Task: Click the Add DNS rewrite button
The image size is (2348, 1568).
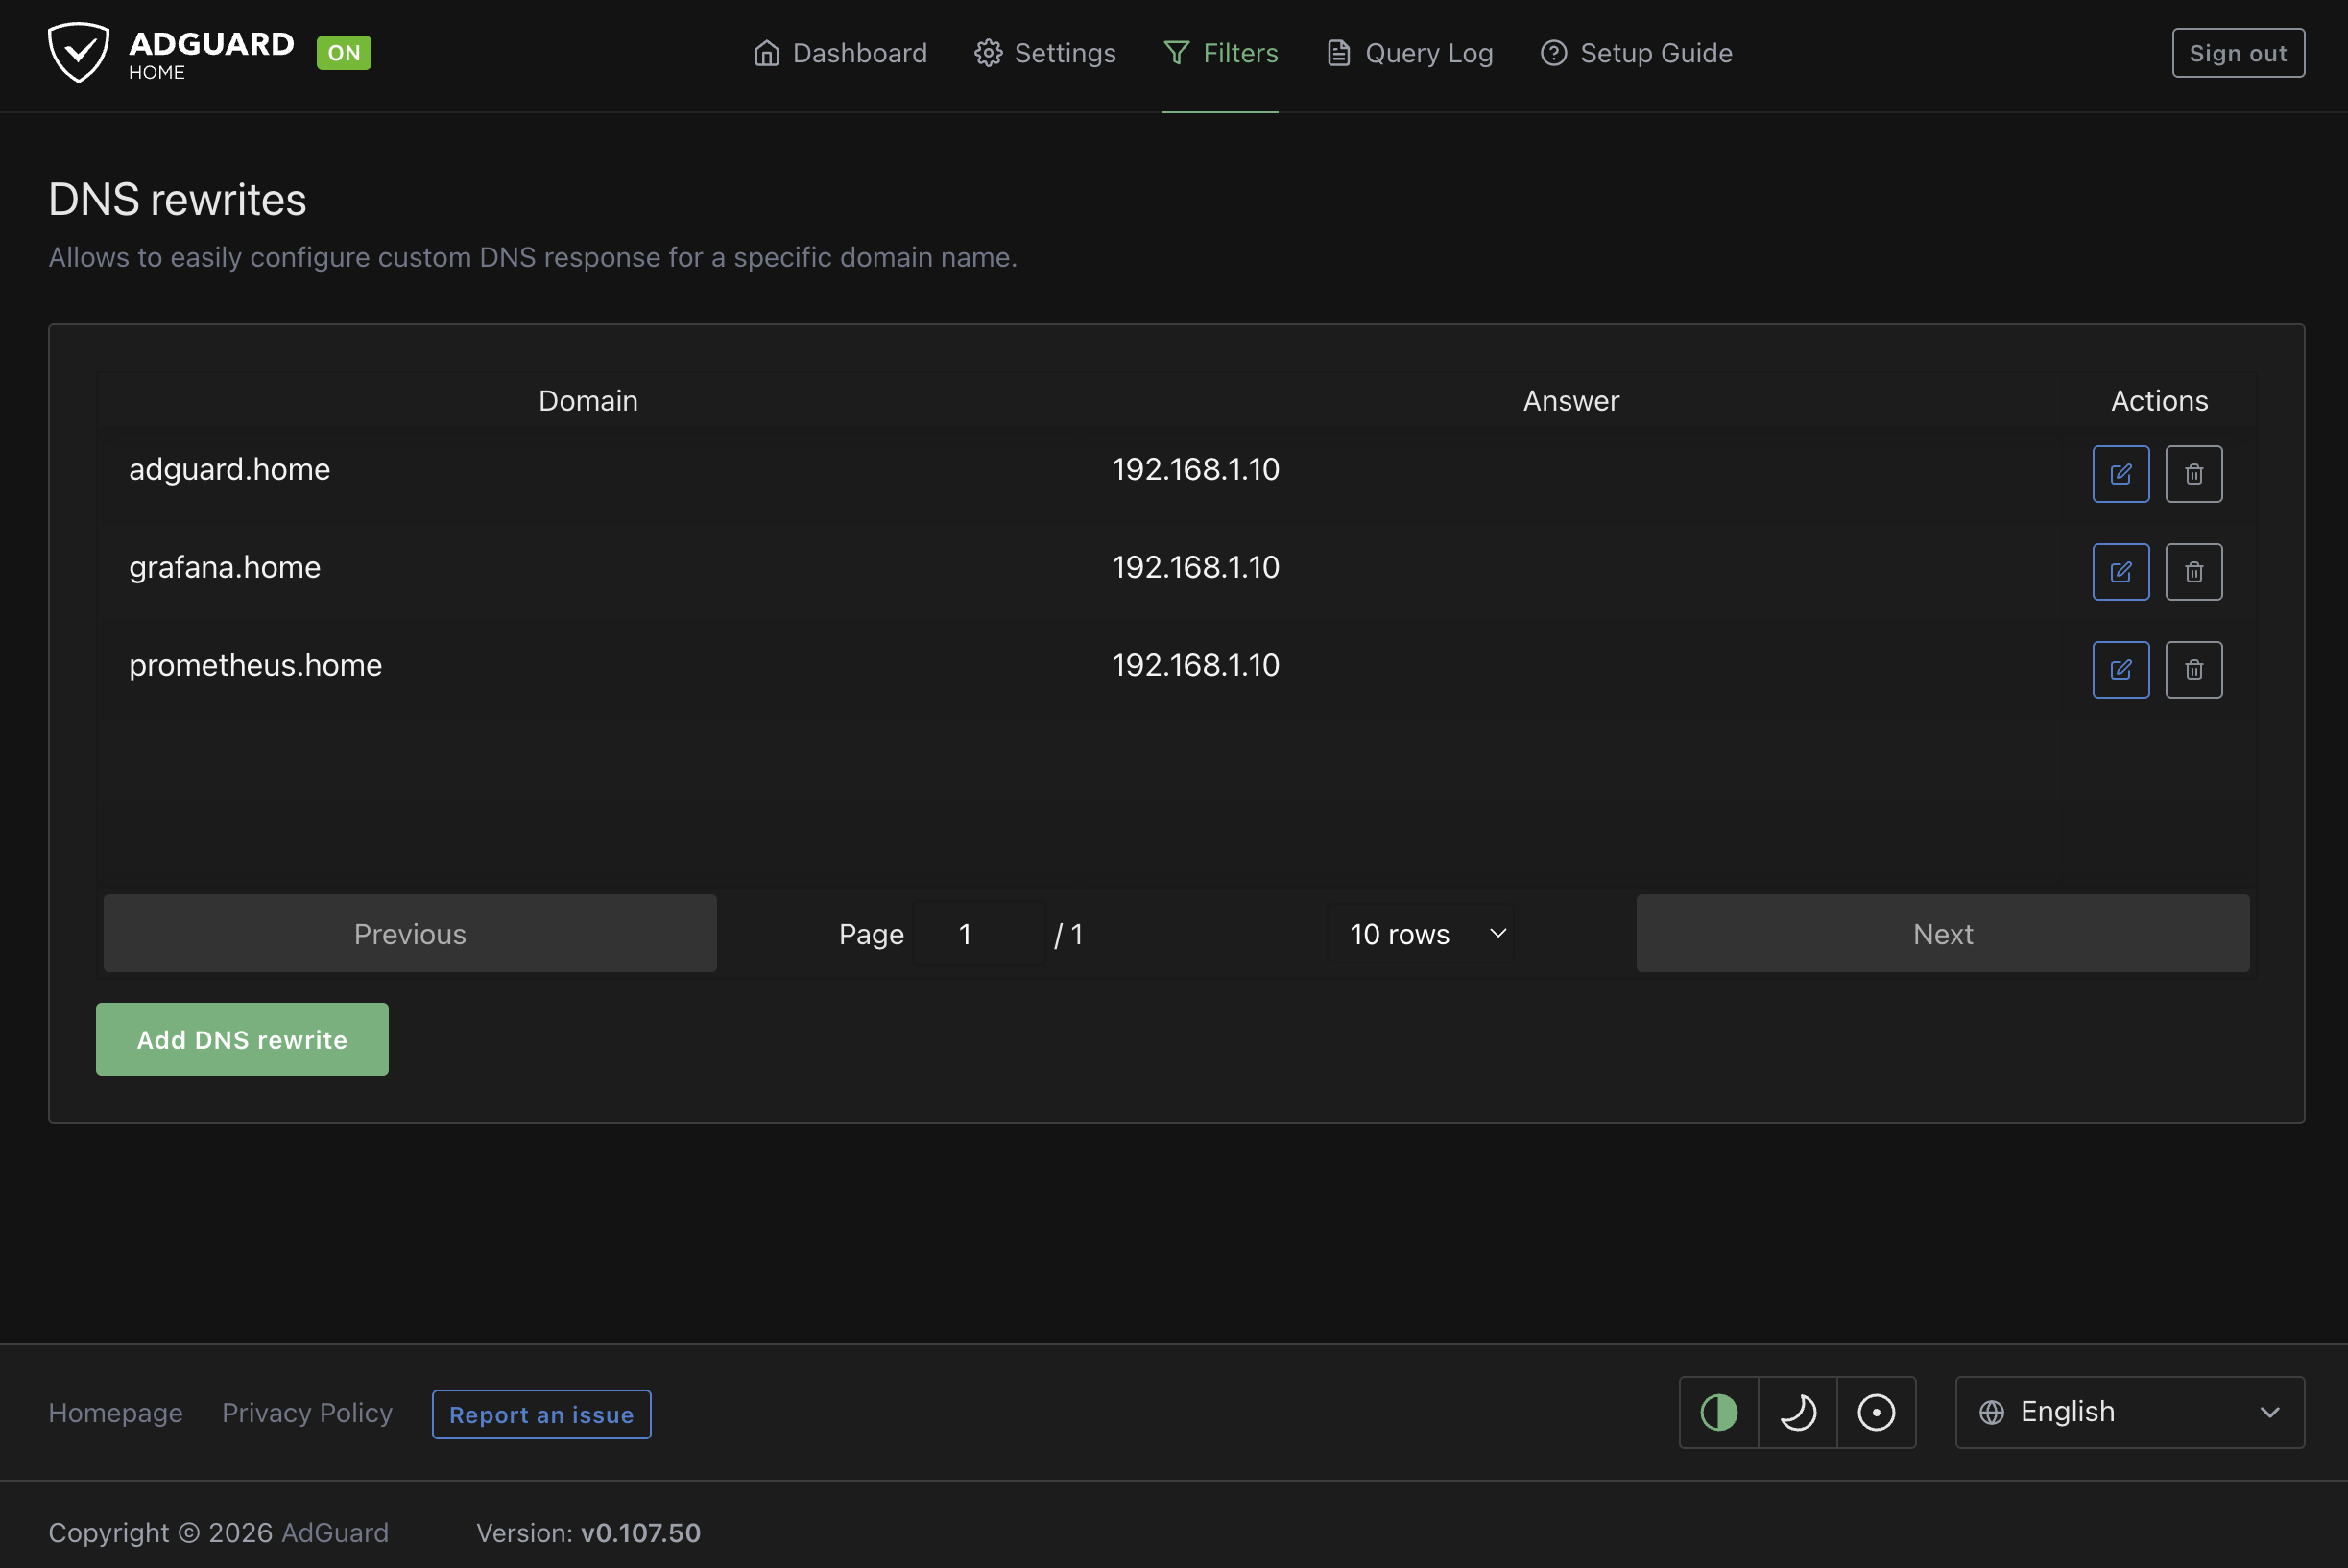Action: (242, 1039)
